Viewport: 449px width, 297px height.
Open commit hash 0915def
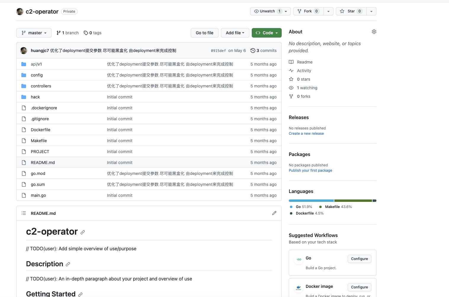pyautogui.click(x=218, y=51)
